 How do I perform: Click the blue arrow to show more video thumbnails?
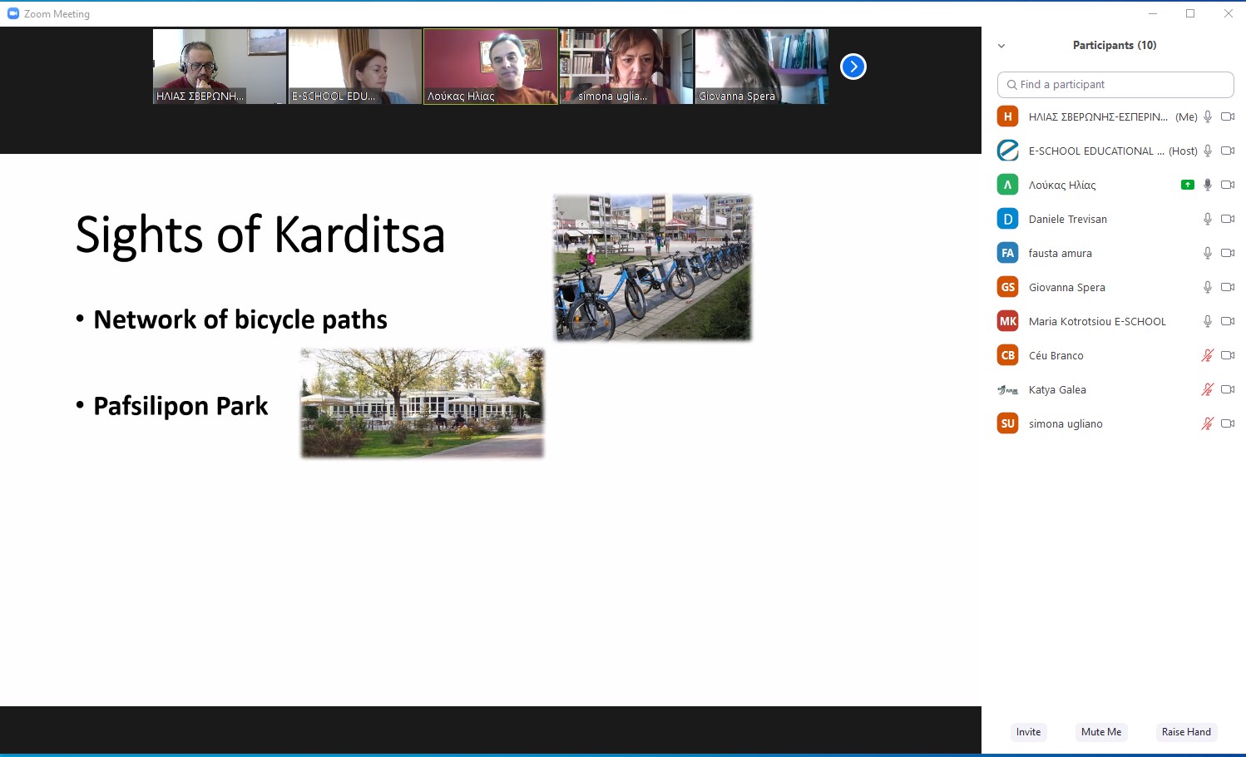point(853,66)
